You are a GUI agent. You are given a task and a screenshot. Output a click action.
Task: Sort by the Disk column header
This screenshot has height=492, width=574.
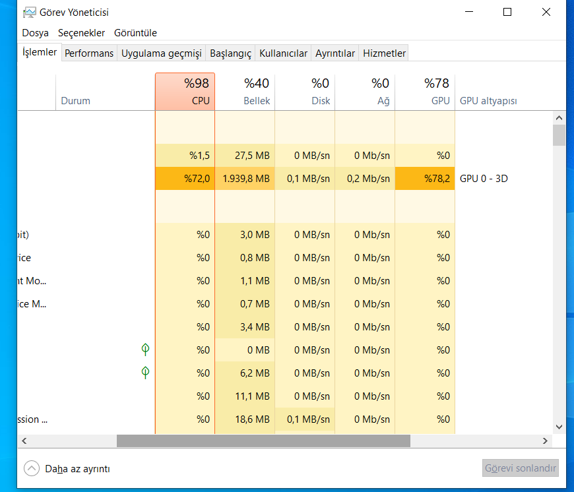[305, 92]
